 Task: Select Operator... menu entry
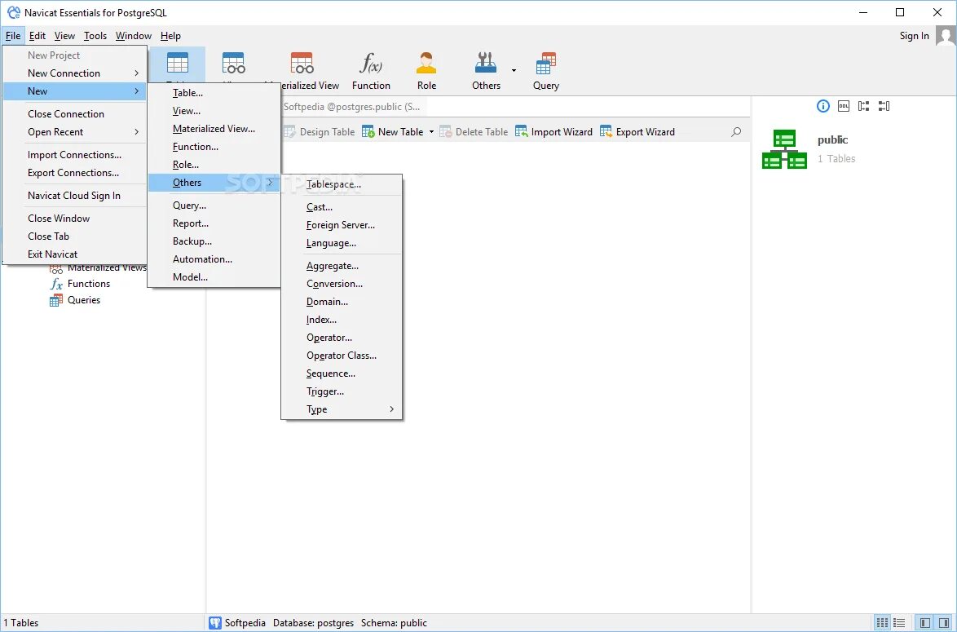tap(342, 338)
